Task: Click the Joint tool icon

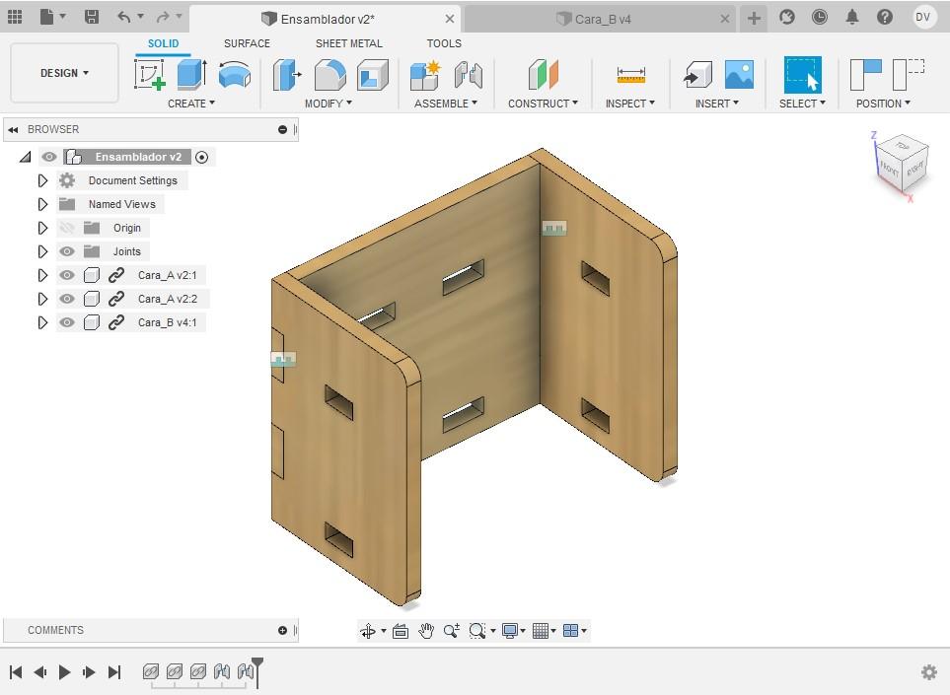Action: pos(469,75)
